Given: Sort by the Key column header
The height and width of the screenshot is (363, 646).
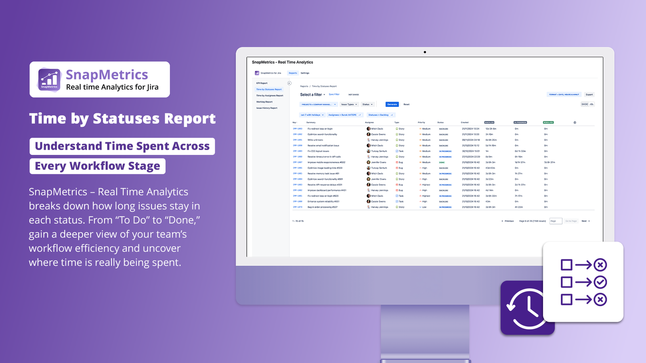Looking at the screenshot, I should tap(295, 122).
